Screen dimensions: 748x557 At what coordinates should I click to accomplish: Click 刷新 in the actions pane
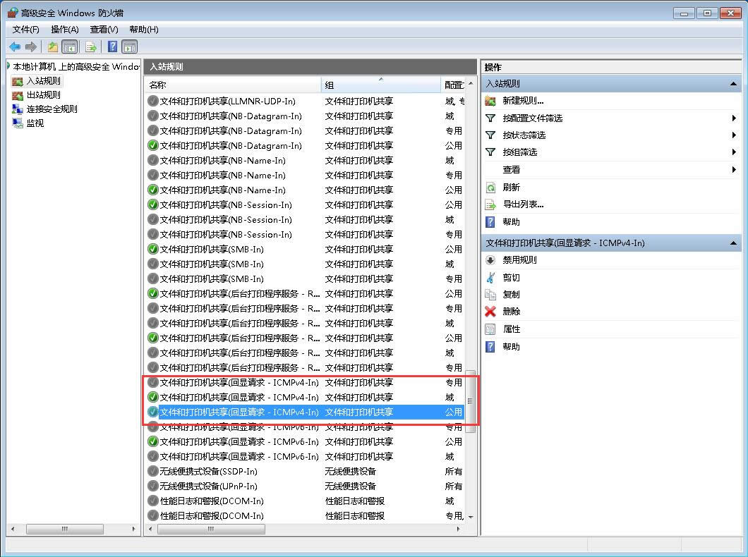(511, 188)
